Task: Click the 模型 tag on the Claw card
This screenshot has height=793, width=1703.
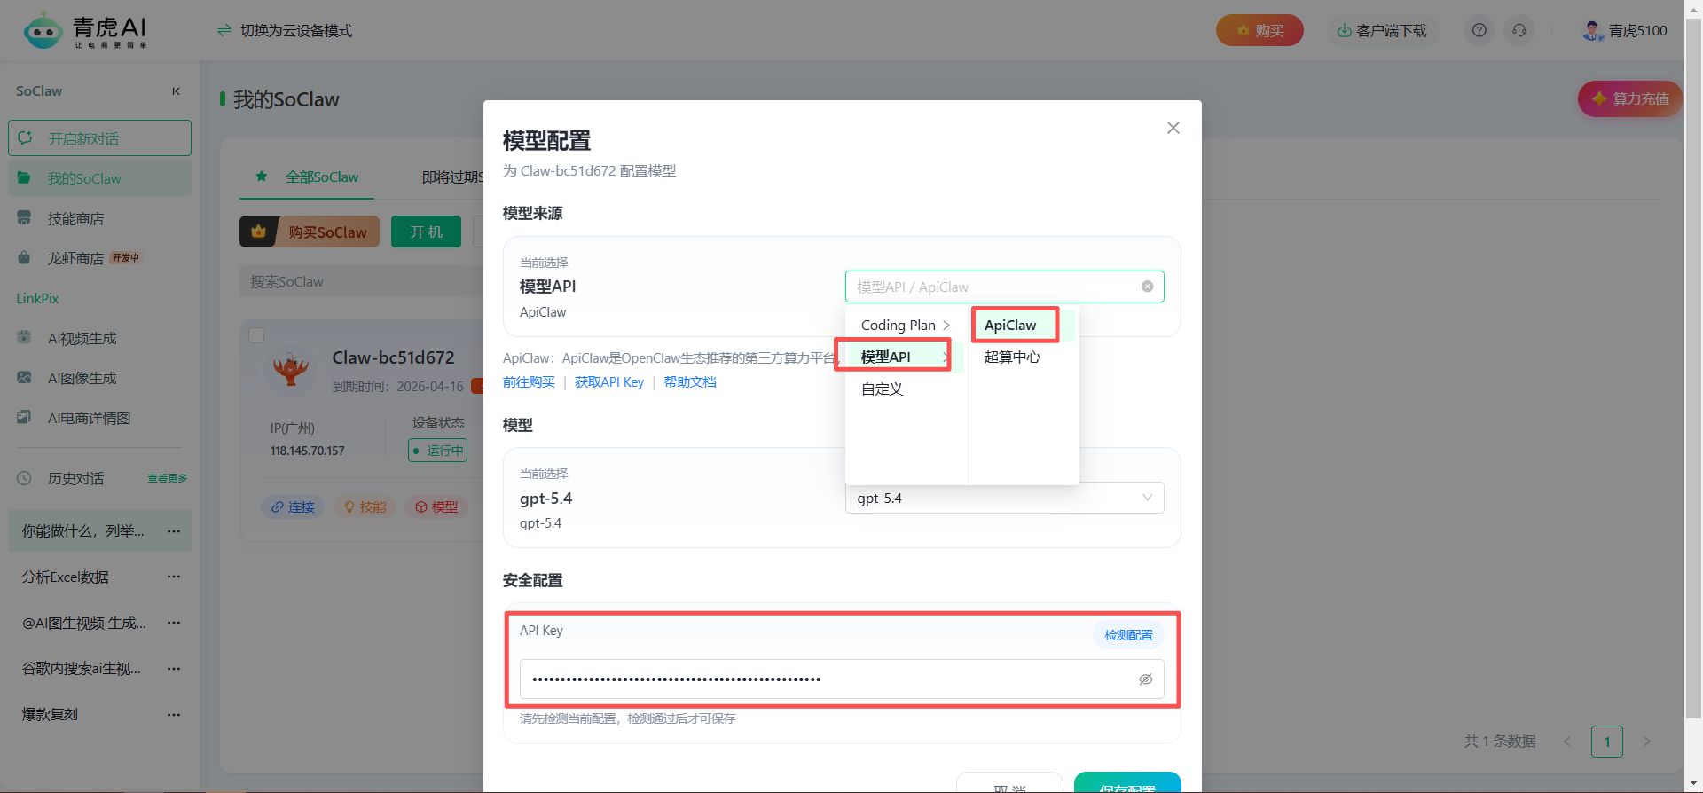Action: pos(436,506)
